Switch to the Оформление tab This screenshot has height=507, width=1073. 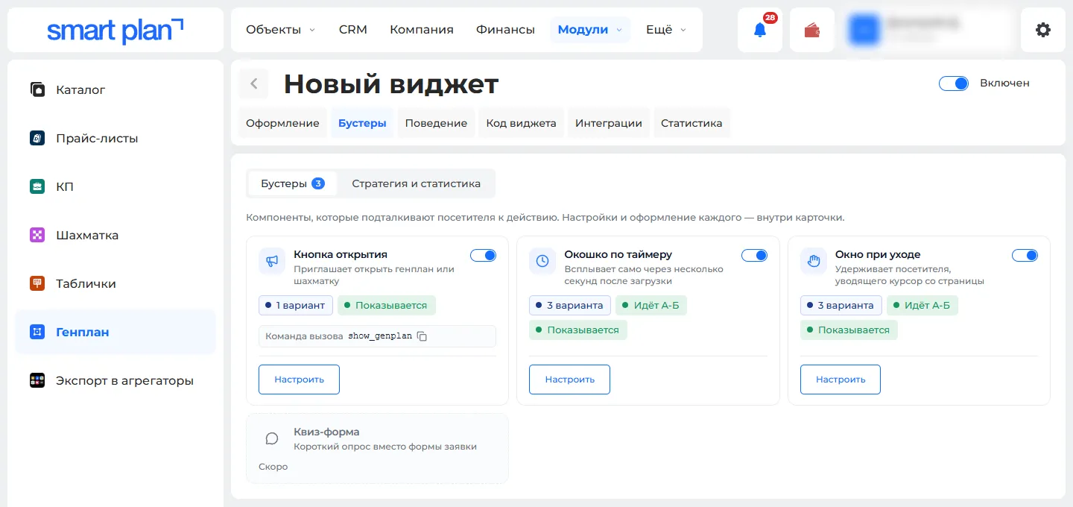[282, 123]
